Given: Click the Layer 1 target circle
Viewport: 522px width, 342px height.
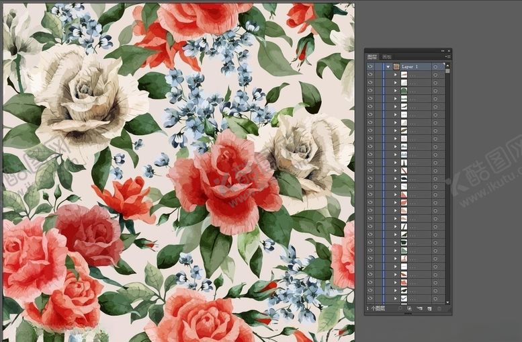Looking at the screenshot, I should [x=435, y=67].
